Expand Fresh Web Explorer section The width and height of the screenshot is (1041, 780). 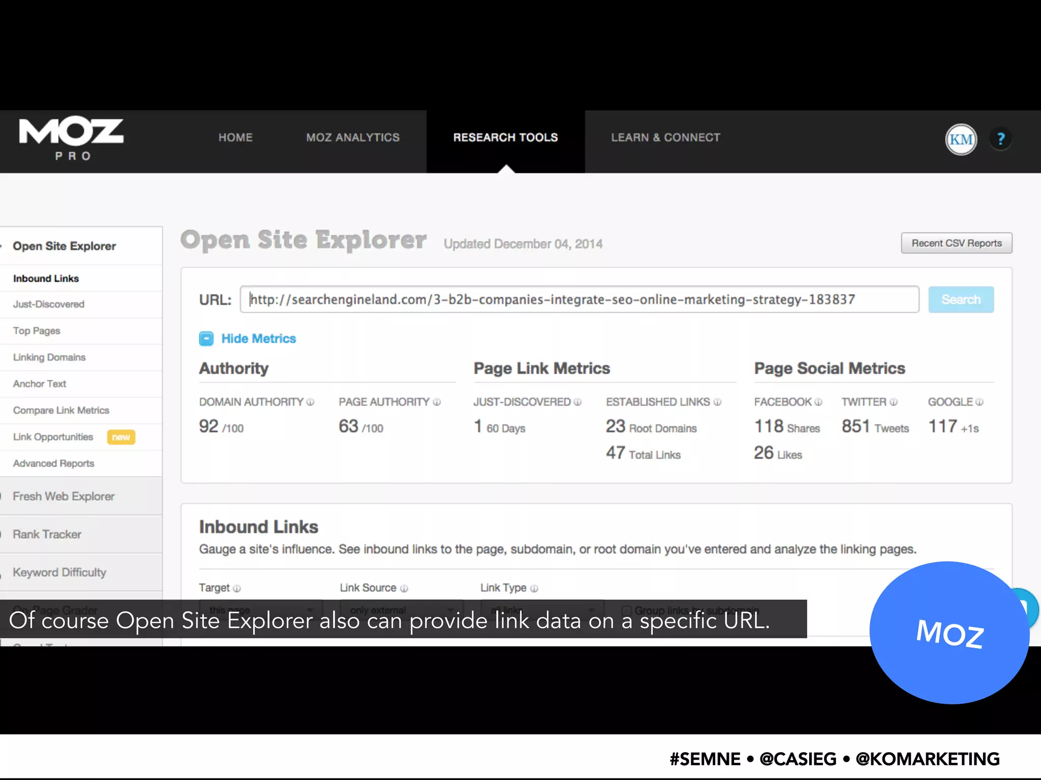tap(64, 497)
